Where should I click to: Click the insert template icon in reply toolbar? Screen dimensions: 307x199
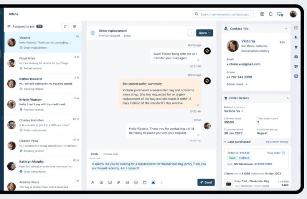click(x=101, y=182)
